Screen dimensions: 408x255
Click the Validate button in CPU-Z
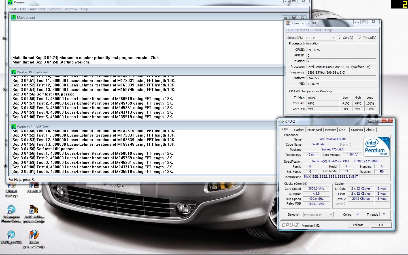pos(358,225)
